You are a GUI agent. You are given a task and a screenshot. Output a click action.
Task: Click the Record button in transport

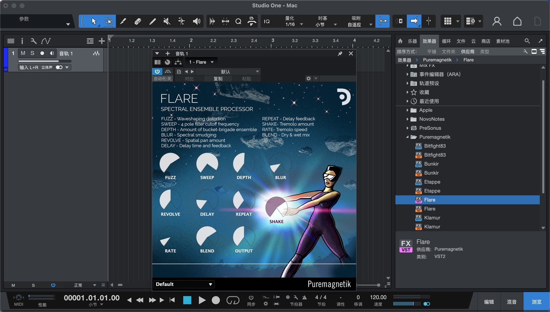click(216, 300)
